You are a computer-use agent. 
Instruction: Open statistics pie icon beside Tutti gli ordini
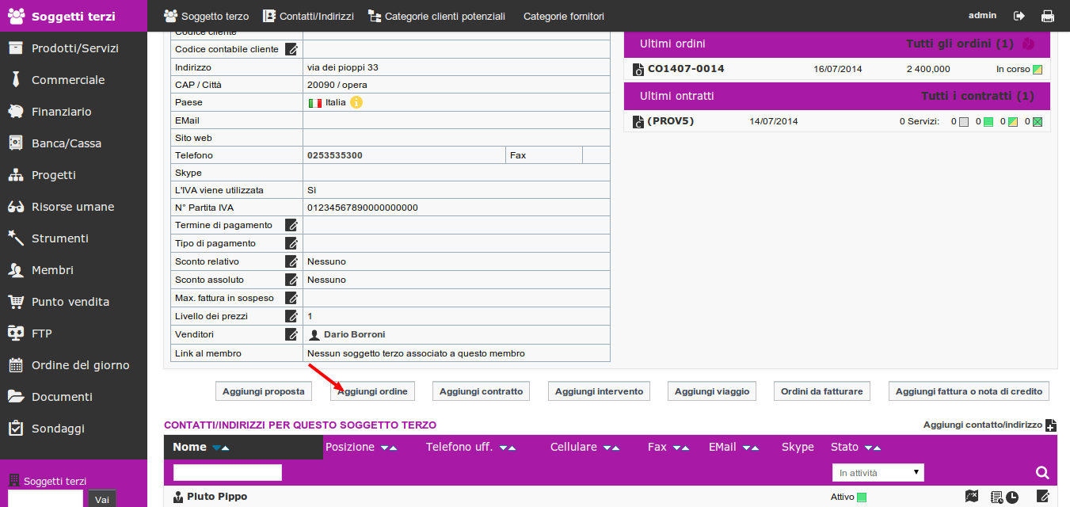click(1029, 44)
